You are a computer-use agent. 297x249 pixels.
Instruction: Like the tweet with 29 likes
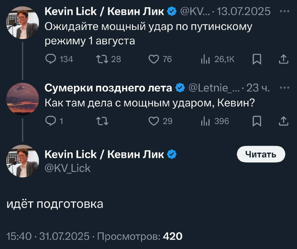(x=153, y=121)
